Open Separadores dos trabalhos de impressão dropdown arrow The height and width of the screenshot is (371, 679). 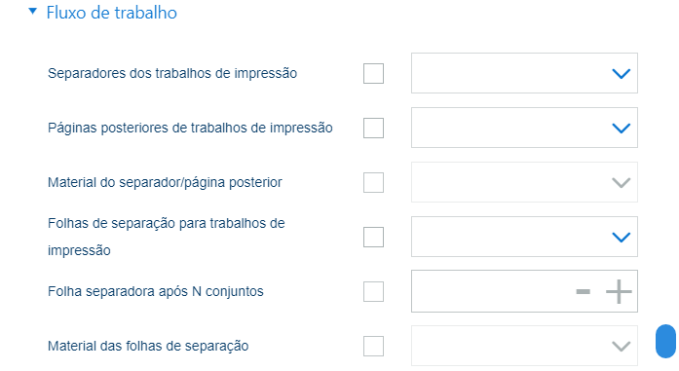621,74
